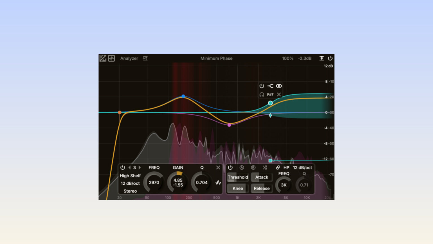This screenshot has height=244, width=433.
Task: Disable the dynamics section power toggle
Action: point(231,167)
